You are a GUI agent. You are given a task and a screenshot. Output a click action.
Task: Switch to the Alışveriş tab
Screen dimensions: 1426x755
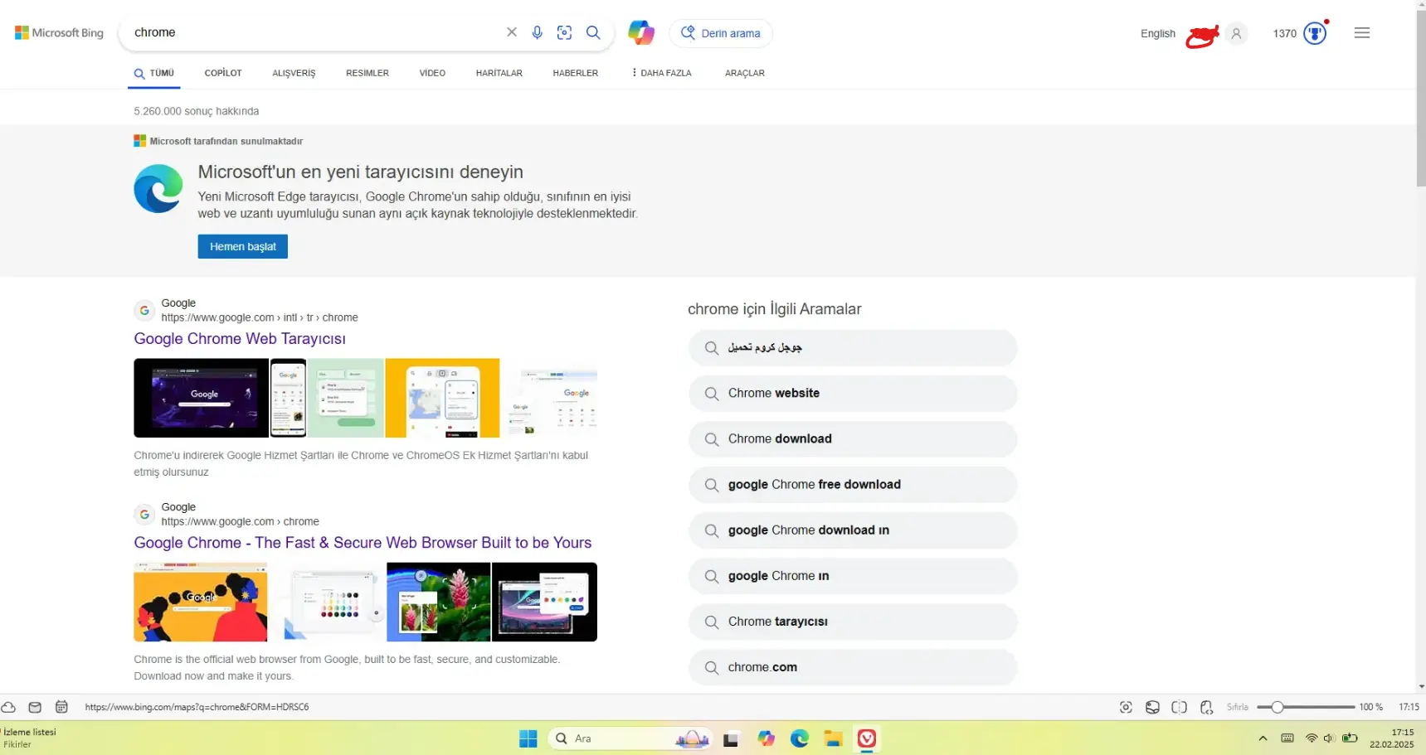tap(294, 73)
